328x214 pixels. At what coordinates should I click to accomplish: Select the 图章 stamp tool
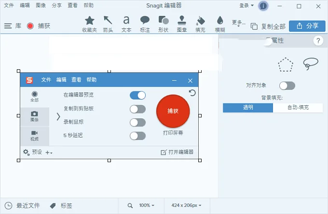click(x=182, y=24)
